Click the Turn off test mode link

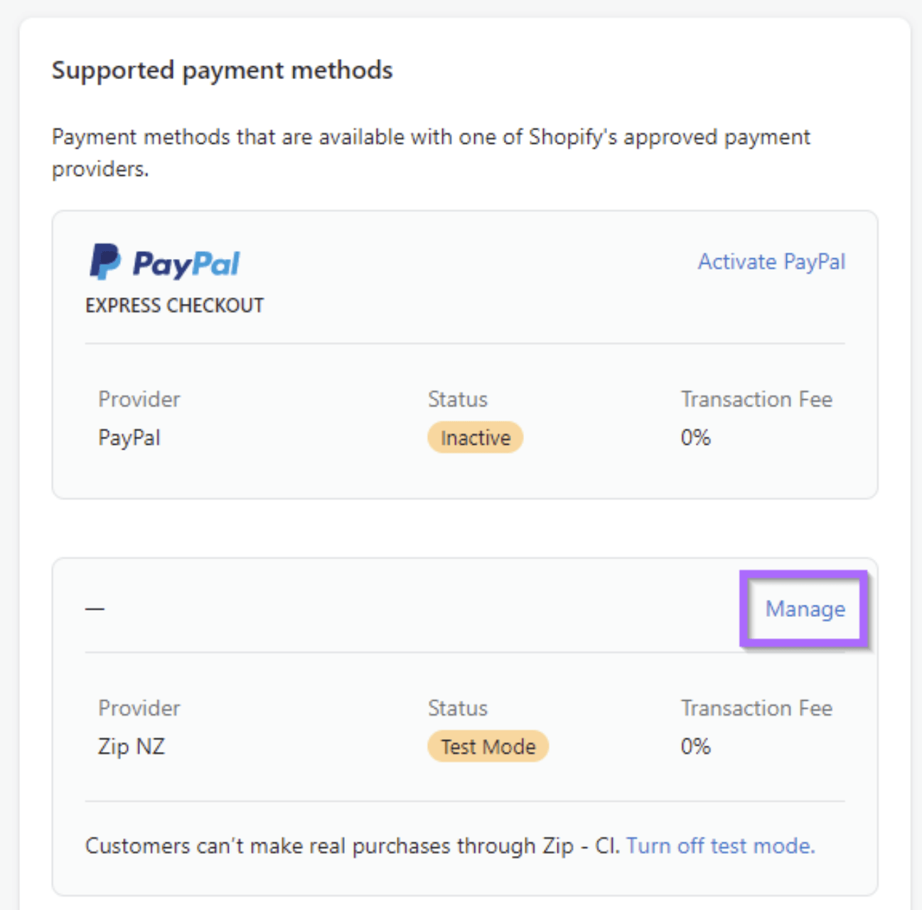[x=720, y=845]
